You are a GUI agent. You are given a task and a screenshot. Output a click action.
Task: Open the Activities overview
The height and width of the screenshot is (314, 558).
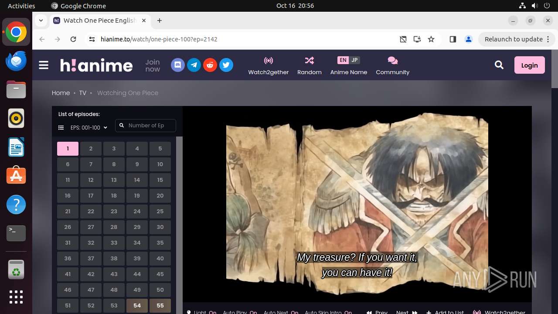click(x=21, y=6)
